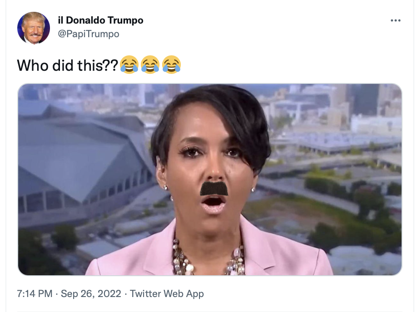The width and height of the screenshot is (417, 312).
Task: Select the tweet text Who did this??
Action: 68,65
